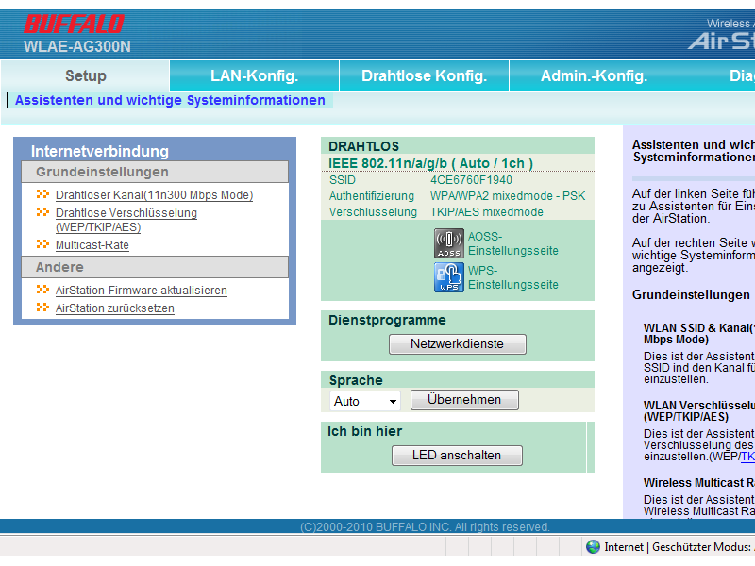The image size is (755, 566).
Task: Open AirStation-Firmware aktualisieren link
Action: pos(141,291)
